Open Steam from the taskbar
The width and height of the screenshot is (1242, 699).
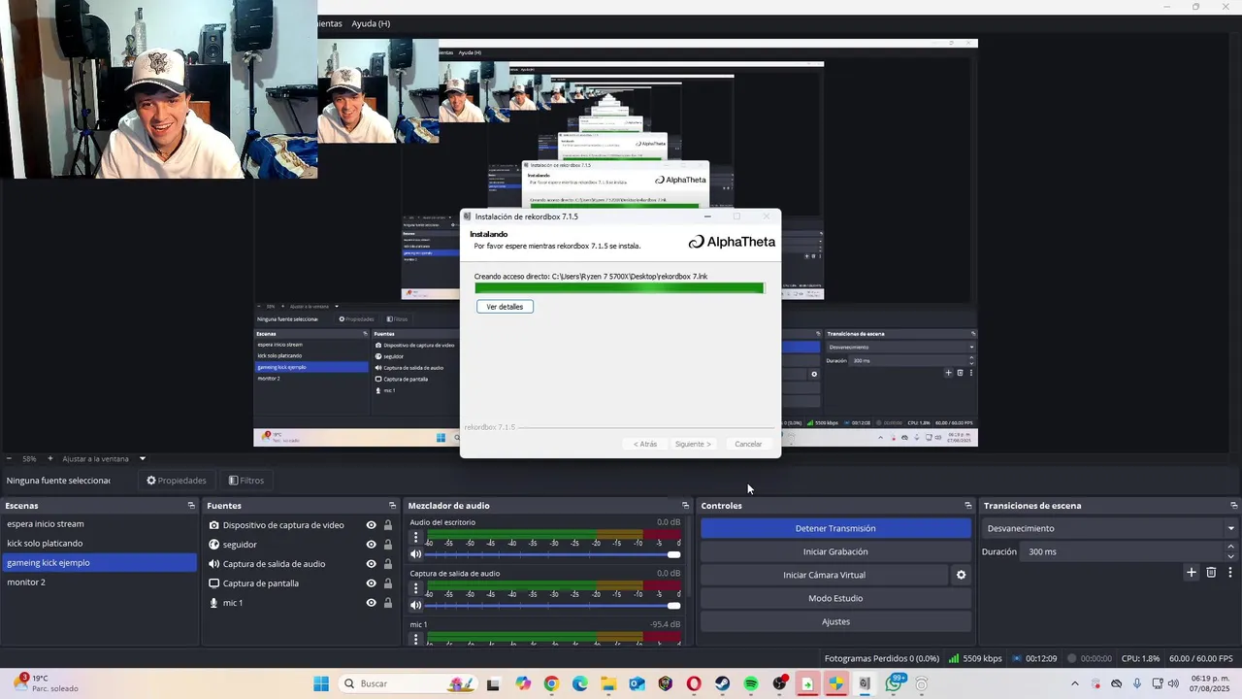pyautogui.click(x=723, y=683)
